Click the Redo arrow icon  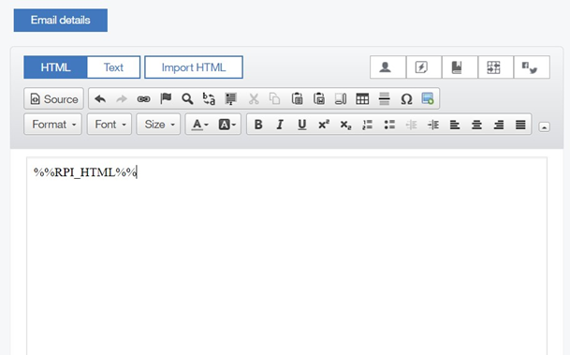pos(122,99)
